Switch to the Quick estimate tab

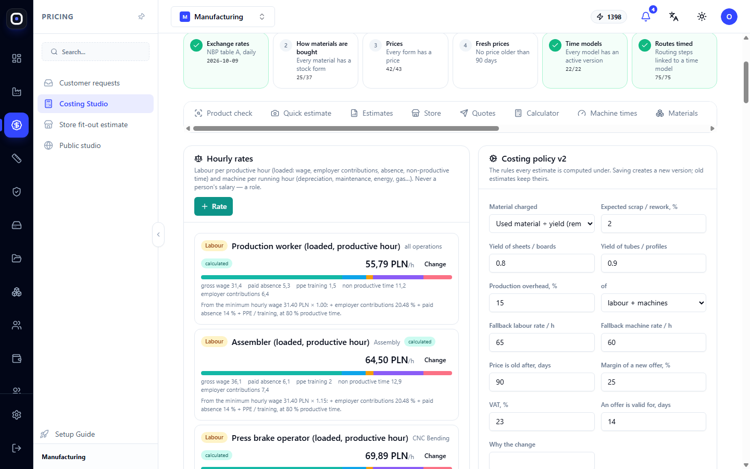pos(301,113)
